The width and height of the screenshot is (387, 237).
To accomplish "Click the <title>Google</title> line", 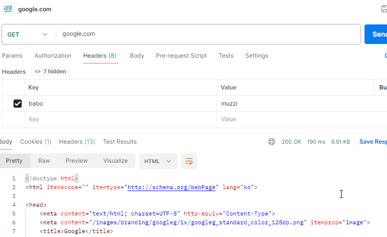I will tap(76, 231).
